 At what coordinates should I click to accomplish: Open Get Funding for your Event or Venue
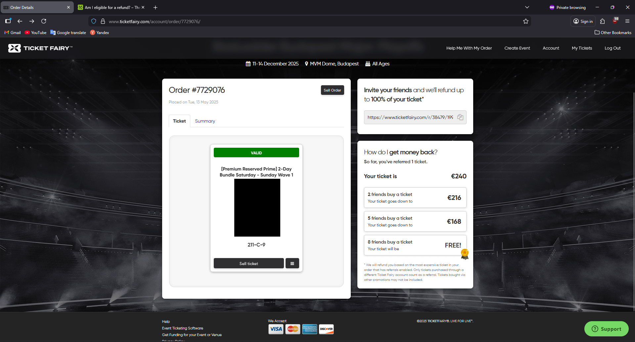192,335
